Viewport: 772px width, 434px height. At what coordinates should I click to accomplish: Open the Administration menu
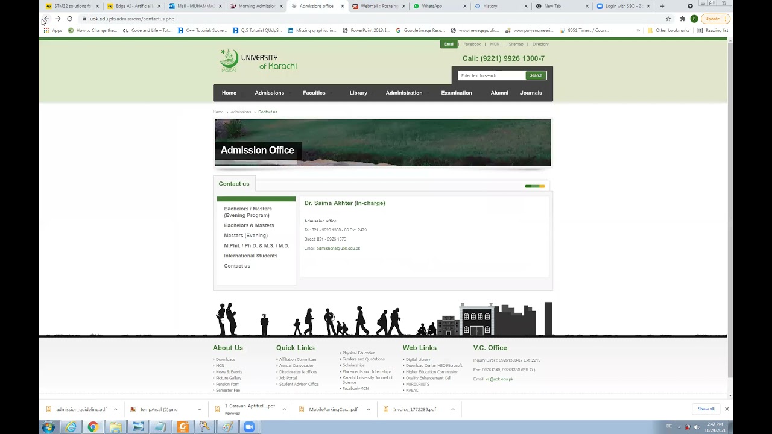pyautogui.click(x=404, y=93)
